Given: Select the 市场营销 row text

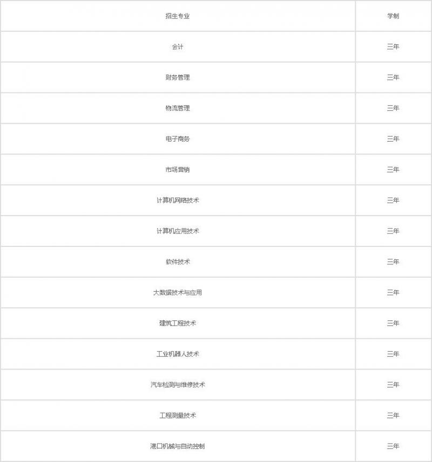Looking at the screenshot, I should pos(178,170).
